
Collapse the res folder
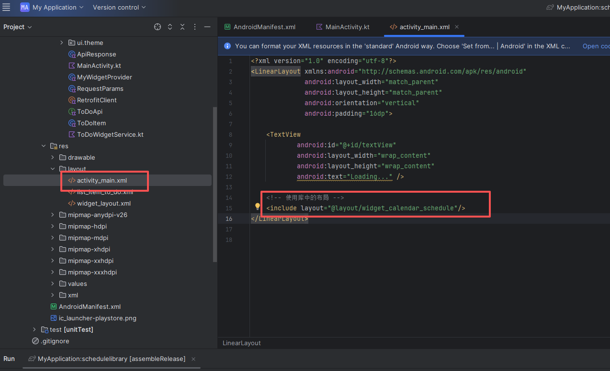(44, 146)
